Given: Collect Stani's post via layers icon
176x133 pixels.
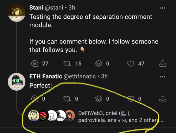Looking at the screenshot, I should point(99,64).
